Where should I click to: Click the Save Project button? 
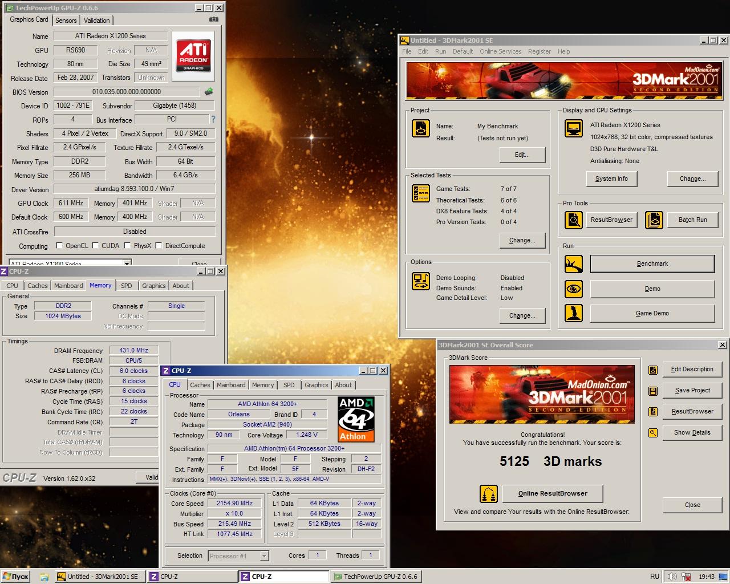[x=692, y=391]
